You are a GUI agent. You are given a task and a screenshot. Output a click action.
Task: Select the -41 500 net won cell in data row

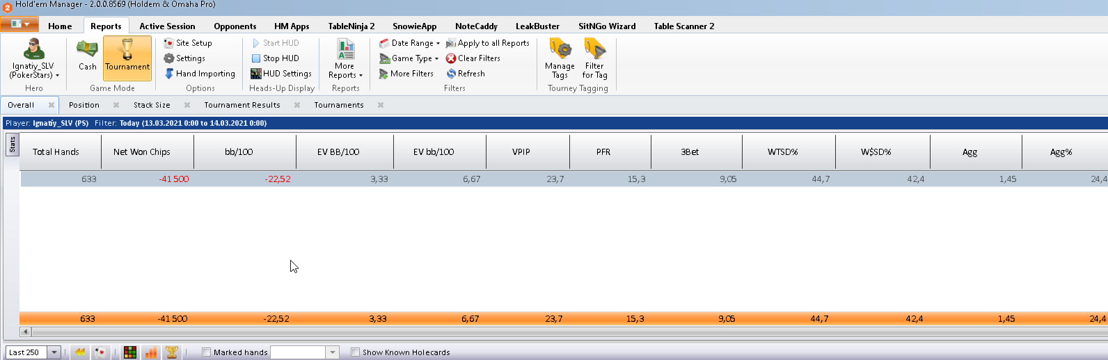click(148, 179)
